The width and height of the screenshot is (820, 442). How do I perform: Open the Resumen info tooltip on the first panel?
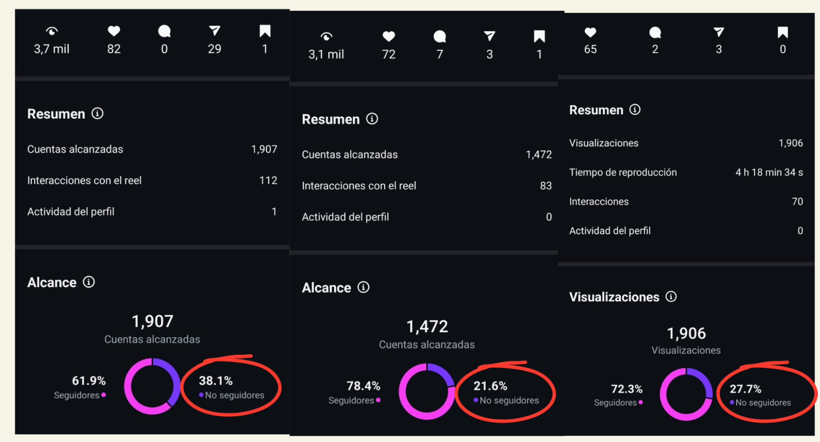point(98,114)
